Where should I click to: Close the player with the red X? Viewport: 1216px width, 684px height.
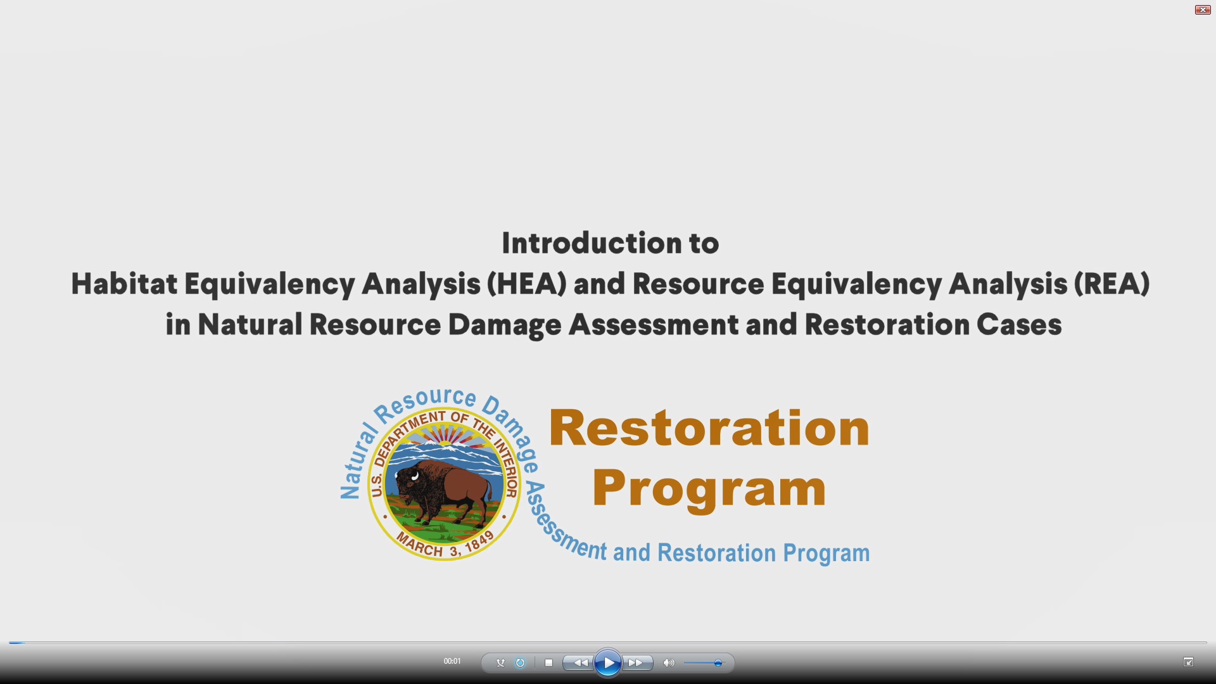(1203, 9)
